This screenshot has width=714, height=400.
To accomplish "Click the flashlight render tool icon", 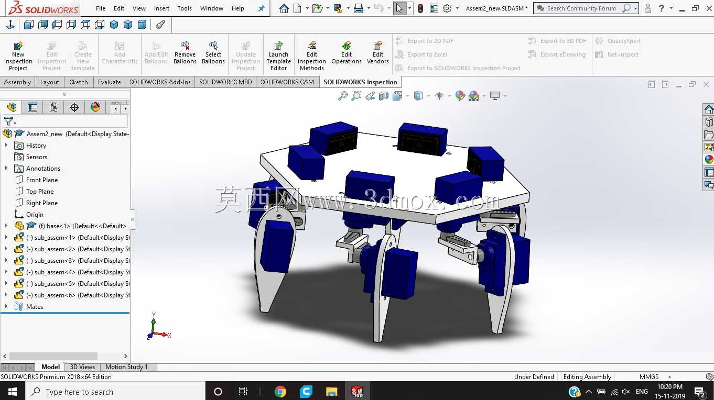I will [160, 25].
